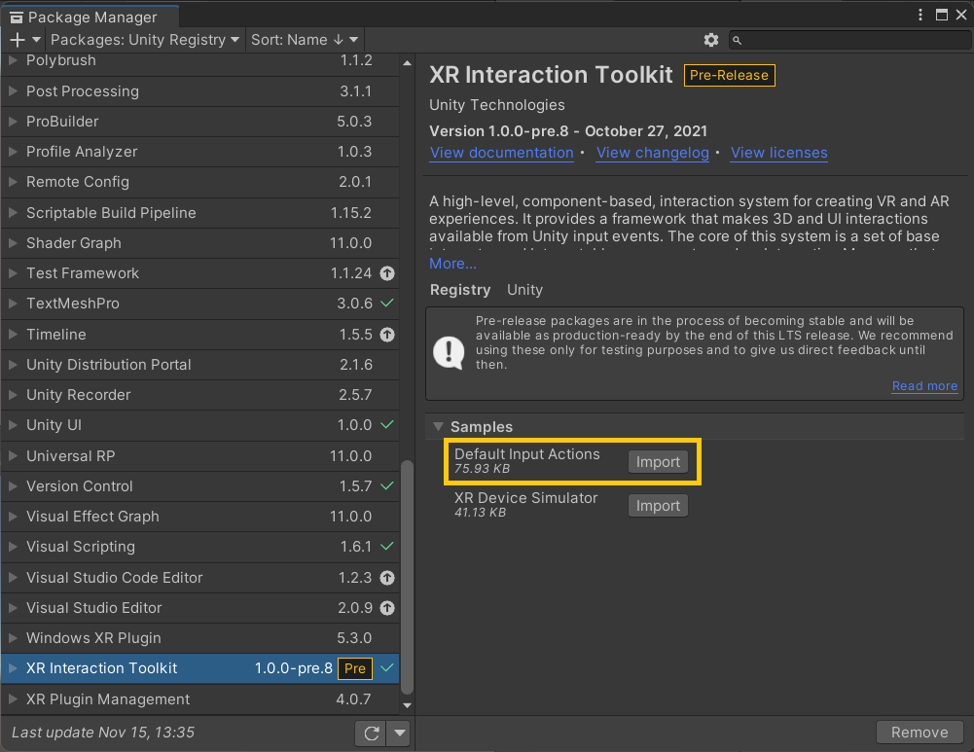Import the Default Input Actions sample
Screen dimensions: 974x752
658,462
